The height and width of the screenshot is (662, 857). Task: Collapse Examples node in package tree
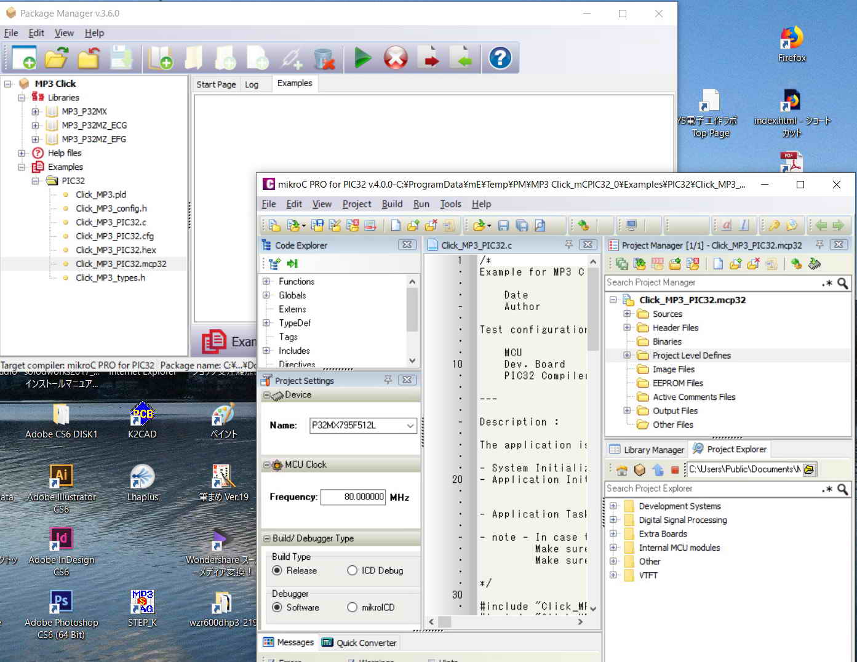click(22, 167)
